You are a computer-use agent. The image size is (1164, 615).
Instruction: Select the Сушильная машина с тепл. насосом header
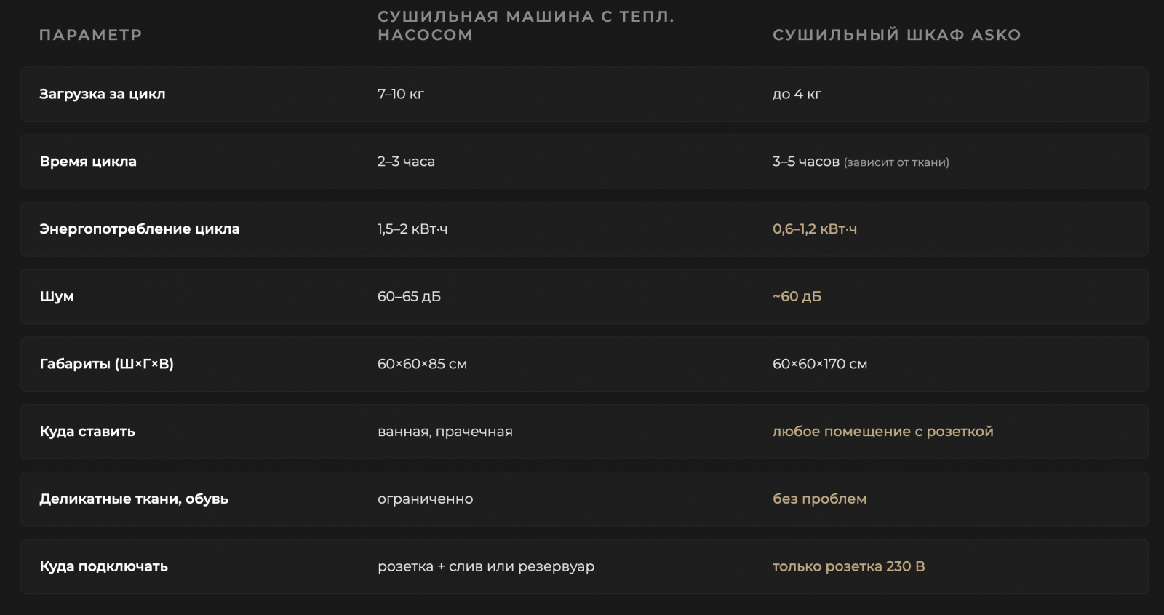(x=525, y=25)
